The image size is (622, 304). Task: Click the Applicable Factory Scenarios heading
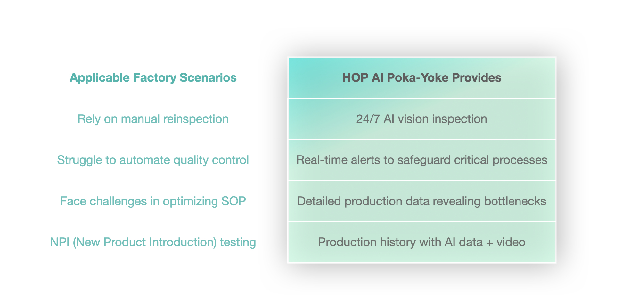153,77
